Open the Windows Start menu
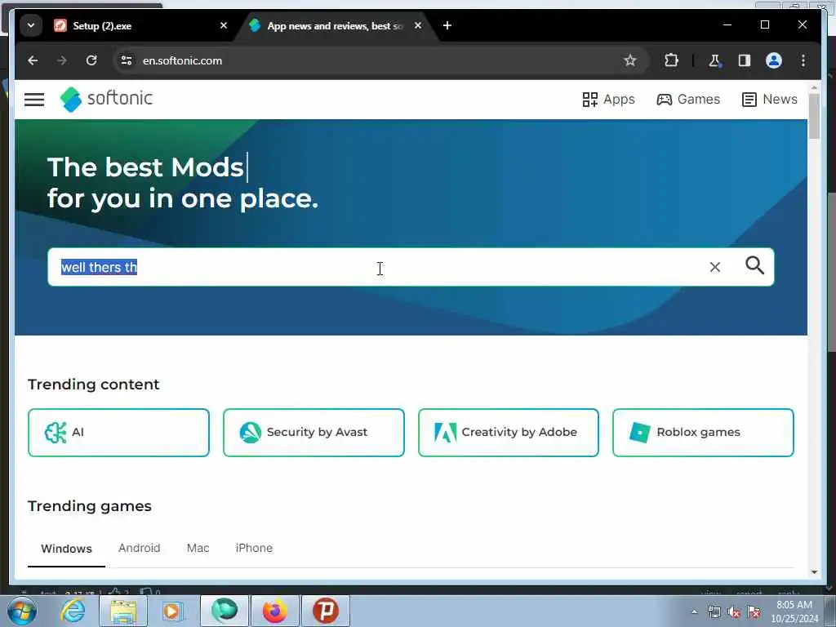Viewport: 836px width, 627px height. click(22, 611)
